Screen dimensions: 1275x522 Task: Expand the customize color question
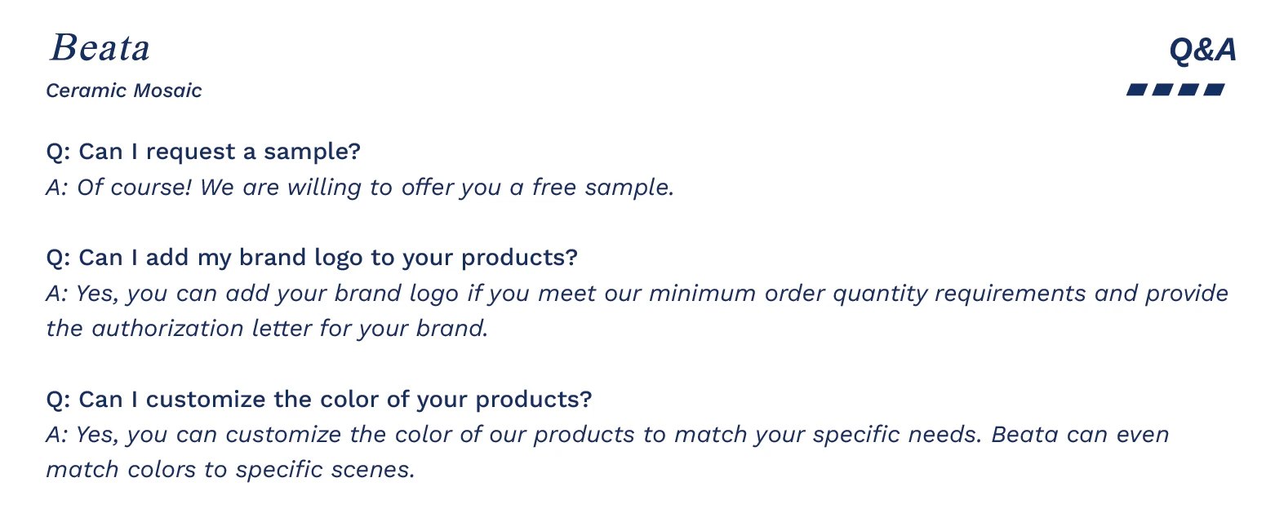coord(319,400)
